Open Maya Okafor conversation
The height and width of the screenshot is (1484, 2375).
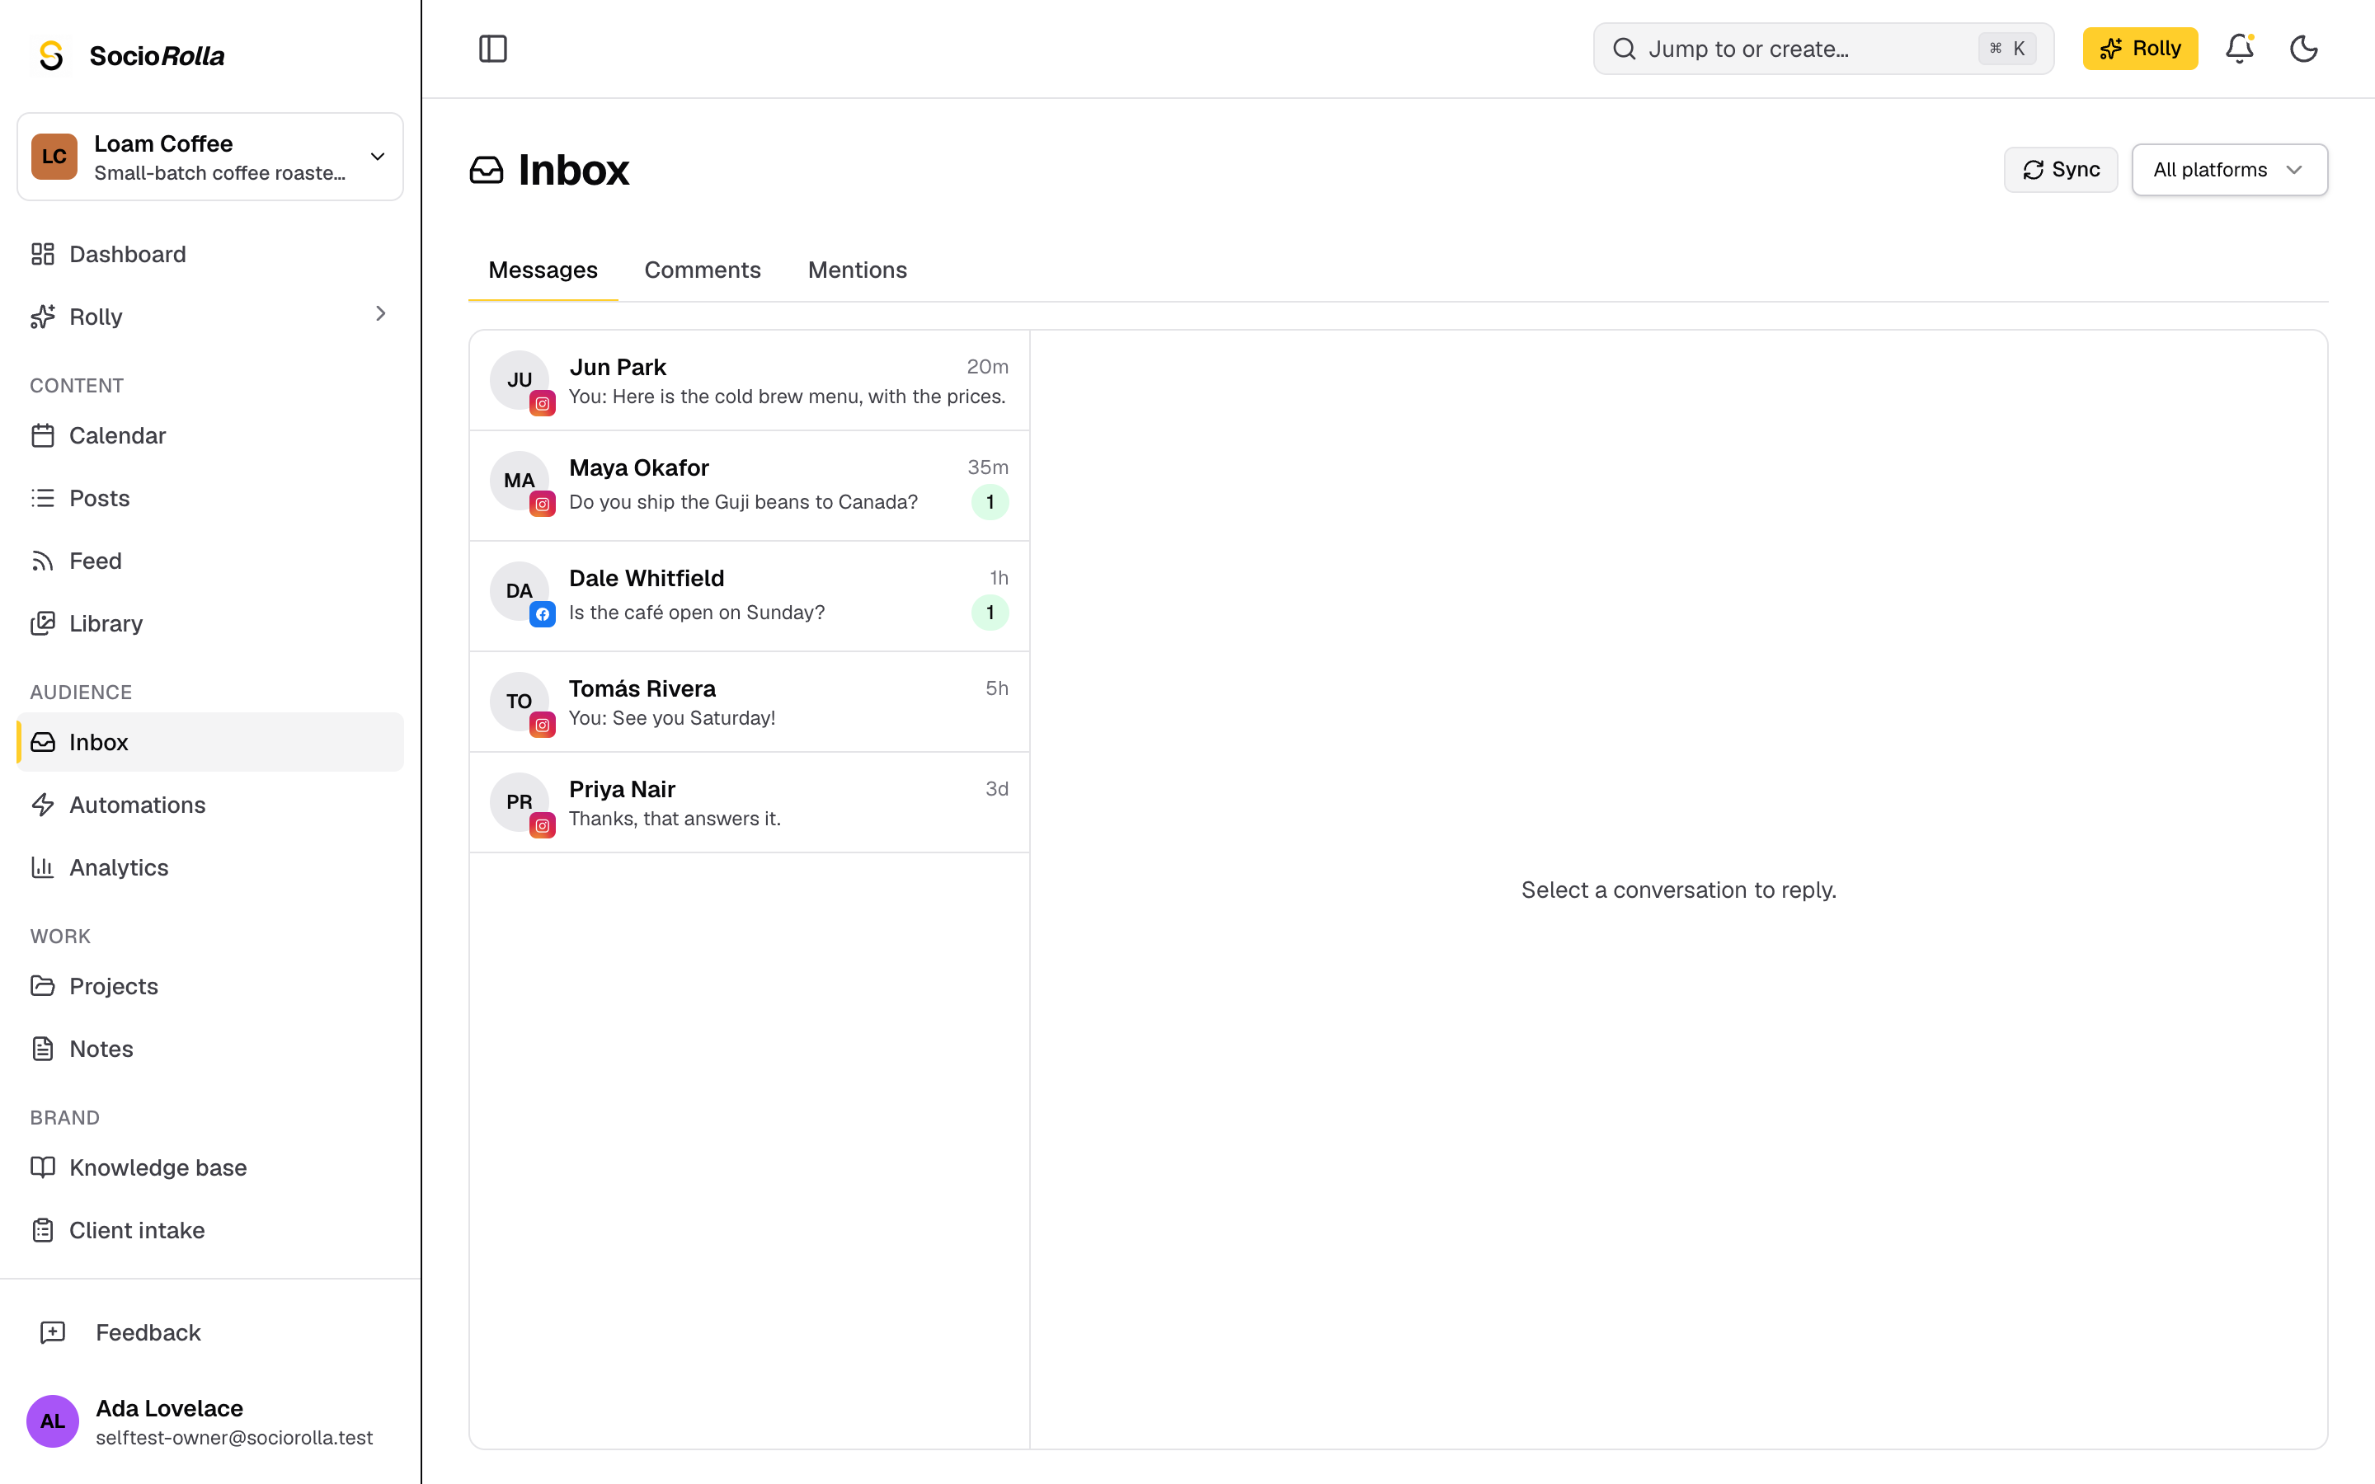click(749, 486)
